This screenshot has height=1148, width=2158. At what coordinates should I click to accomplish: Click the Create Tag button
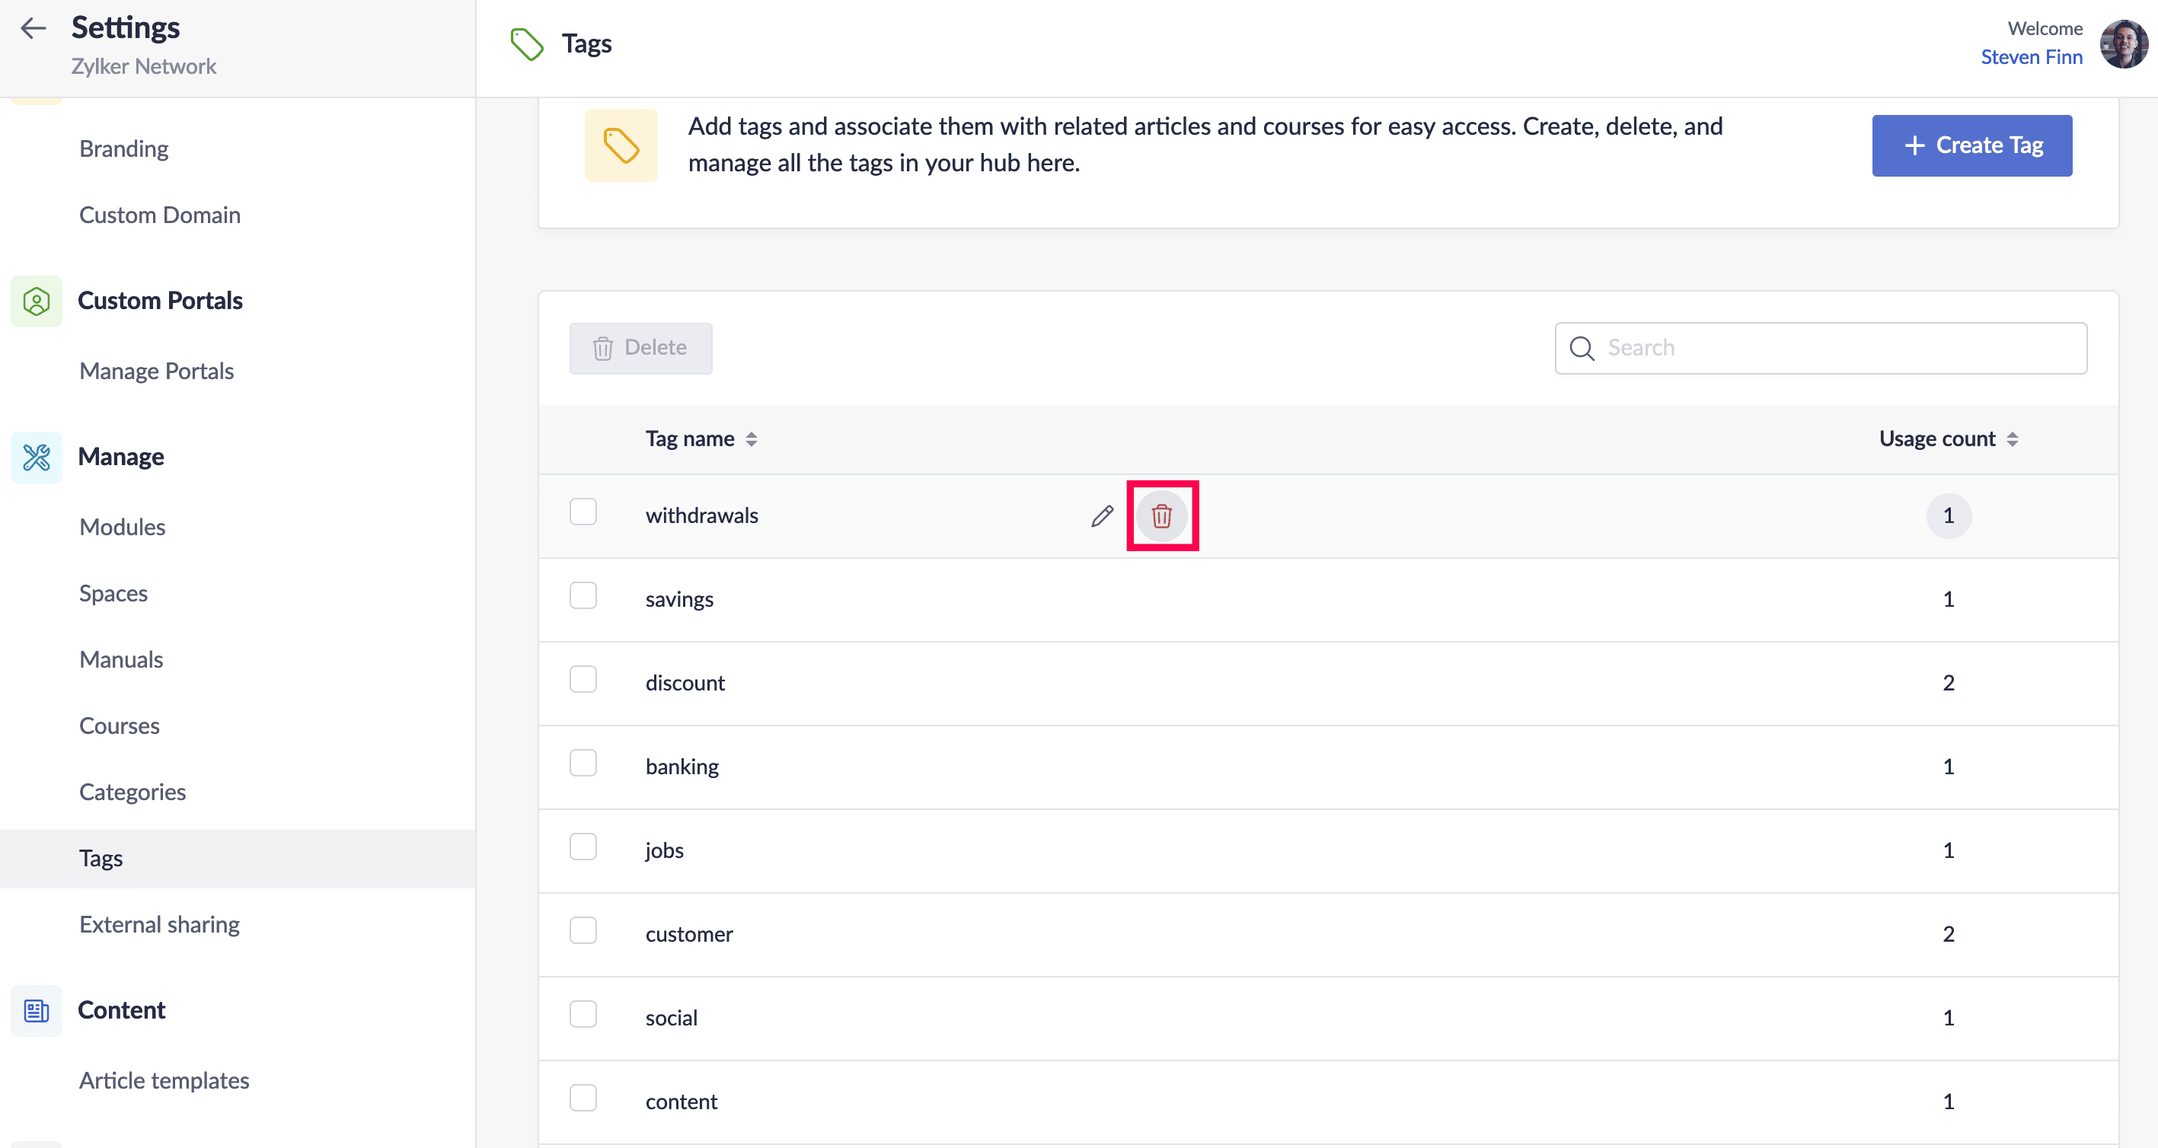tap(1971, 145)
